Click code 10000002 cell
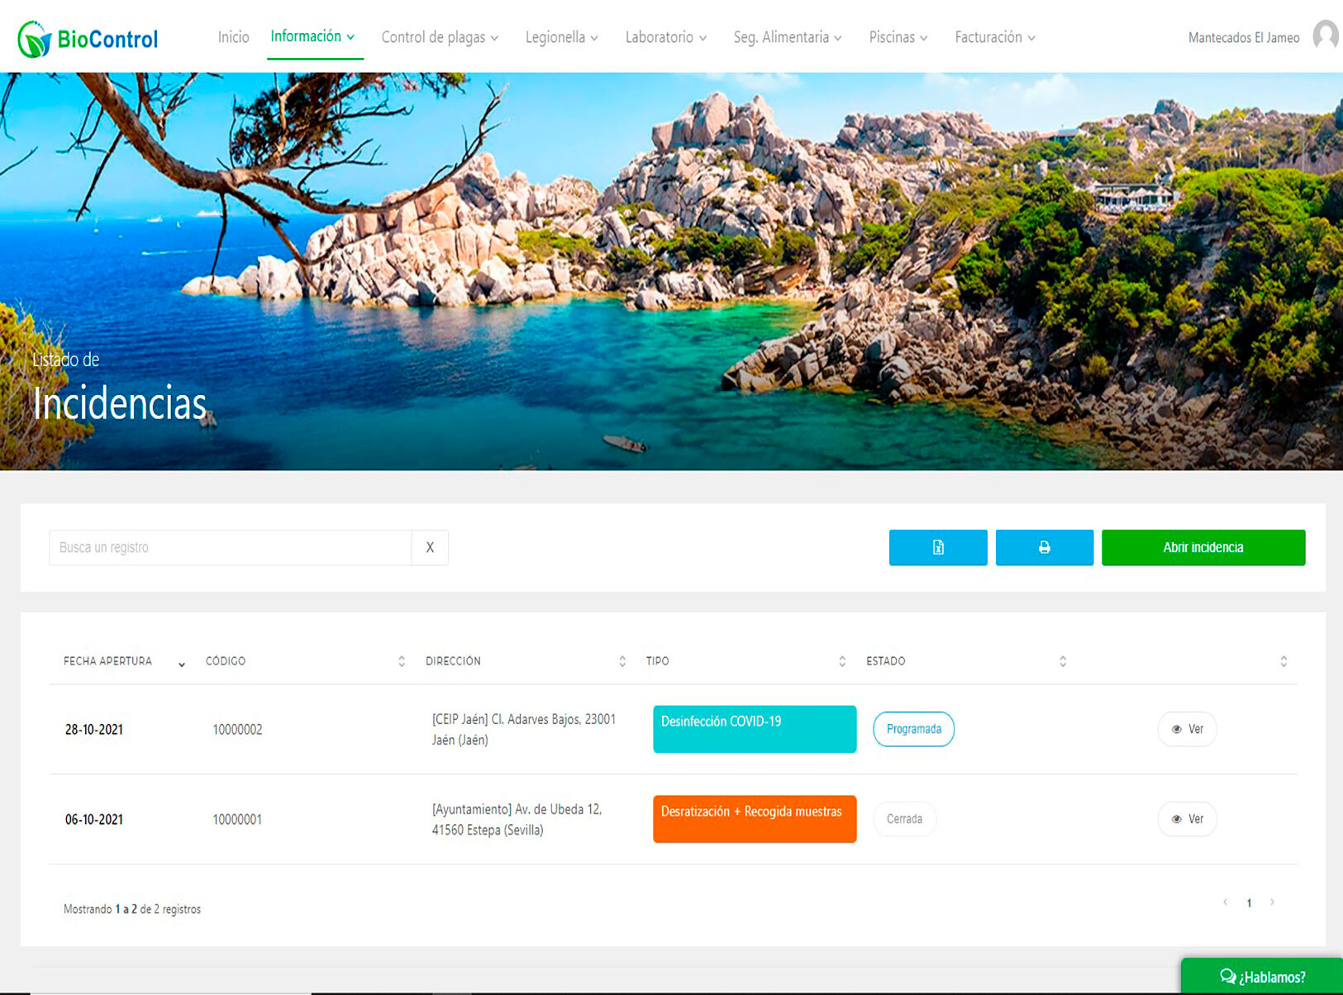 point(237,730)
